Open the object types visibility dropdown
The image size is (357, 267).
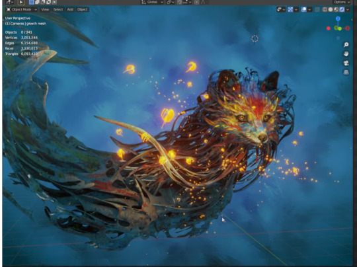pos(281,9)
